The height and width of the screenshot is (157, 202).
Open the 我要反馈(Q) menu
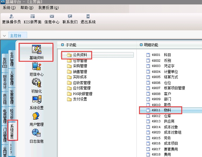tap(49, 8)
